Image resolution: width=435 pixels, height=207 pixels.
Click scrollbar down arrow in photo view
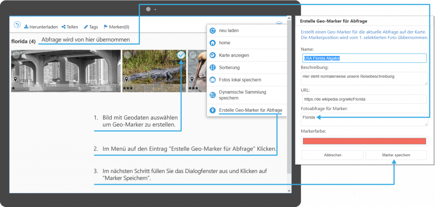[x=290, y=190]
